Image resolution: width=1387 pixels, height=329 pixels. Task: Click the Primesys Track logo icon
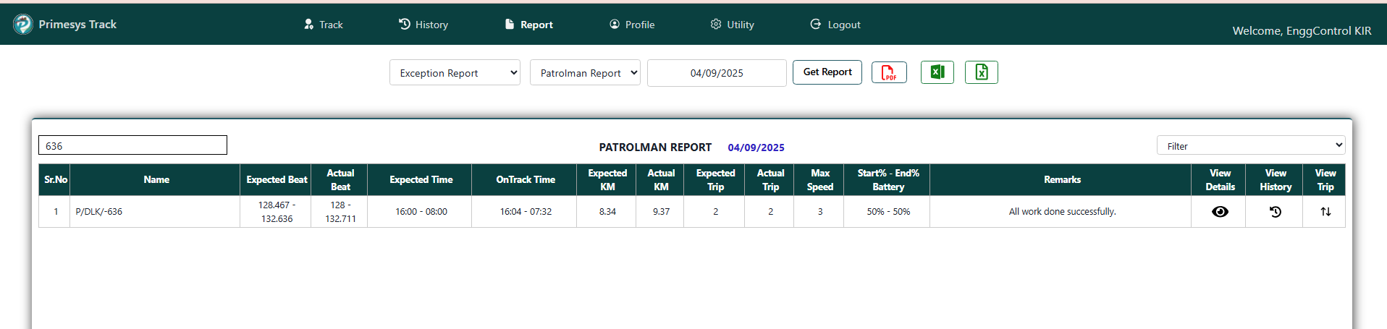tap(23, 25)
